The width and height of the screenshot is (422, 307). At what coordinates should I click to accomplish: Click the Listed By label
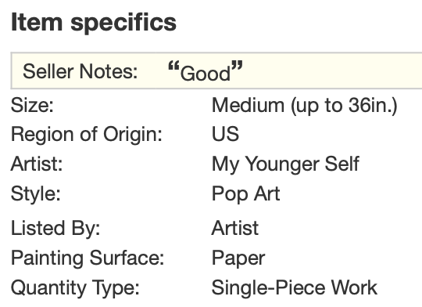(55, 229)
